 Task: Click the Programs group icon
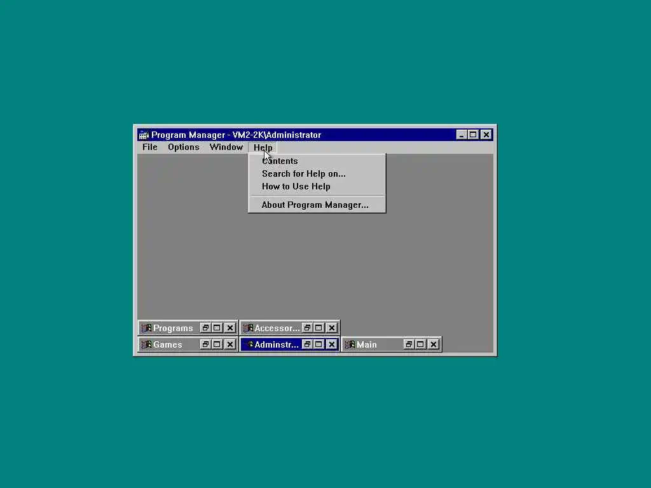click(146, 329)
